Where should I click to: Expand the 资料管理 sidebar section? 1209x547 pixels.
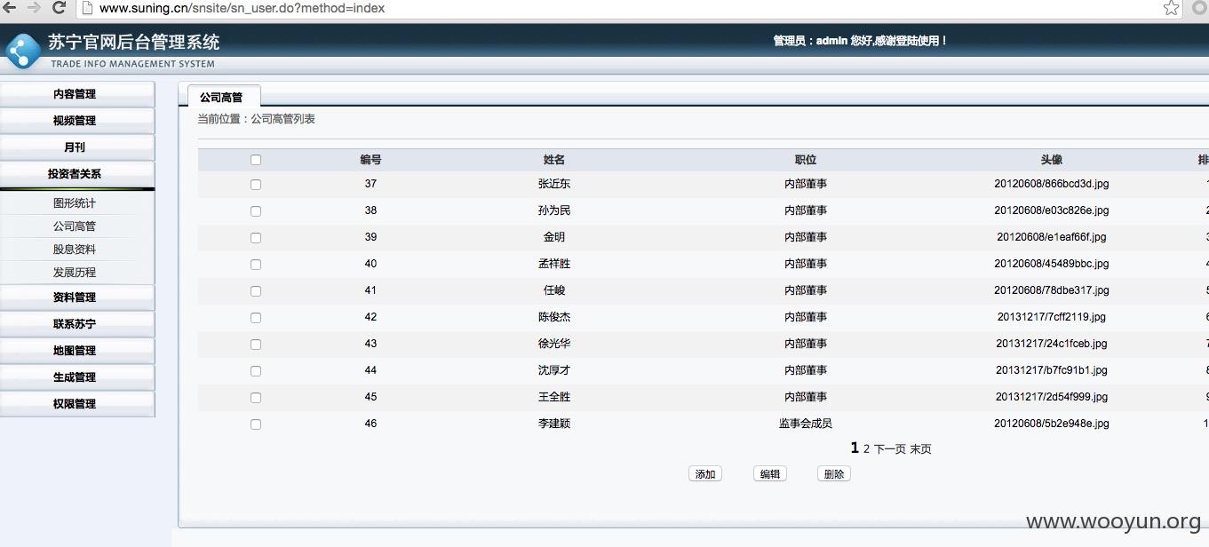[77, 297]
